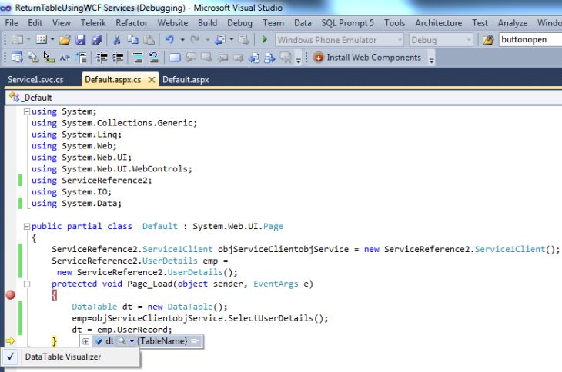Open the View menu
Image resolution: width=562 pixels, height=372 pixels.
(62, 23)
